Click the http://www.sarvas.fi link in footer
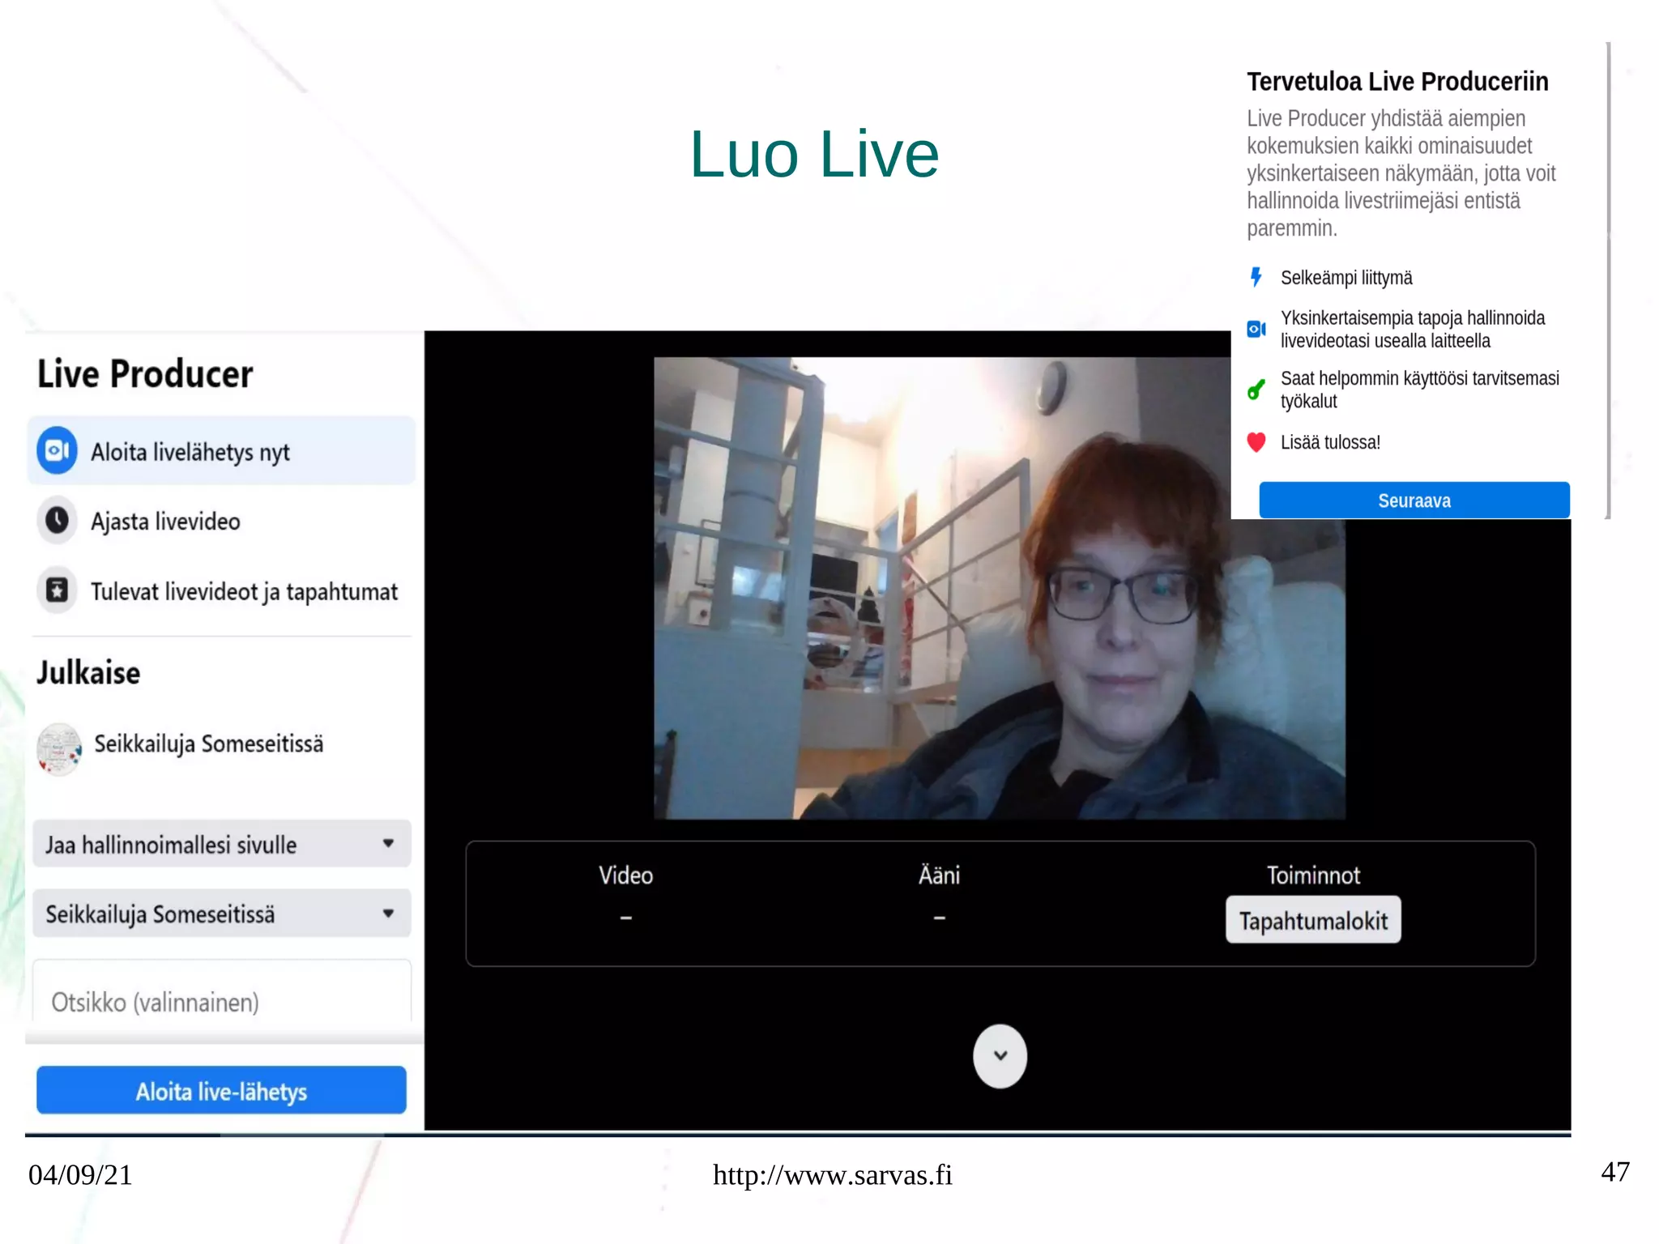The image size is (1659, 1244). [833, 1175]
